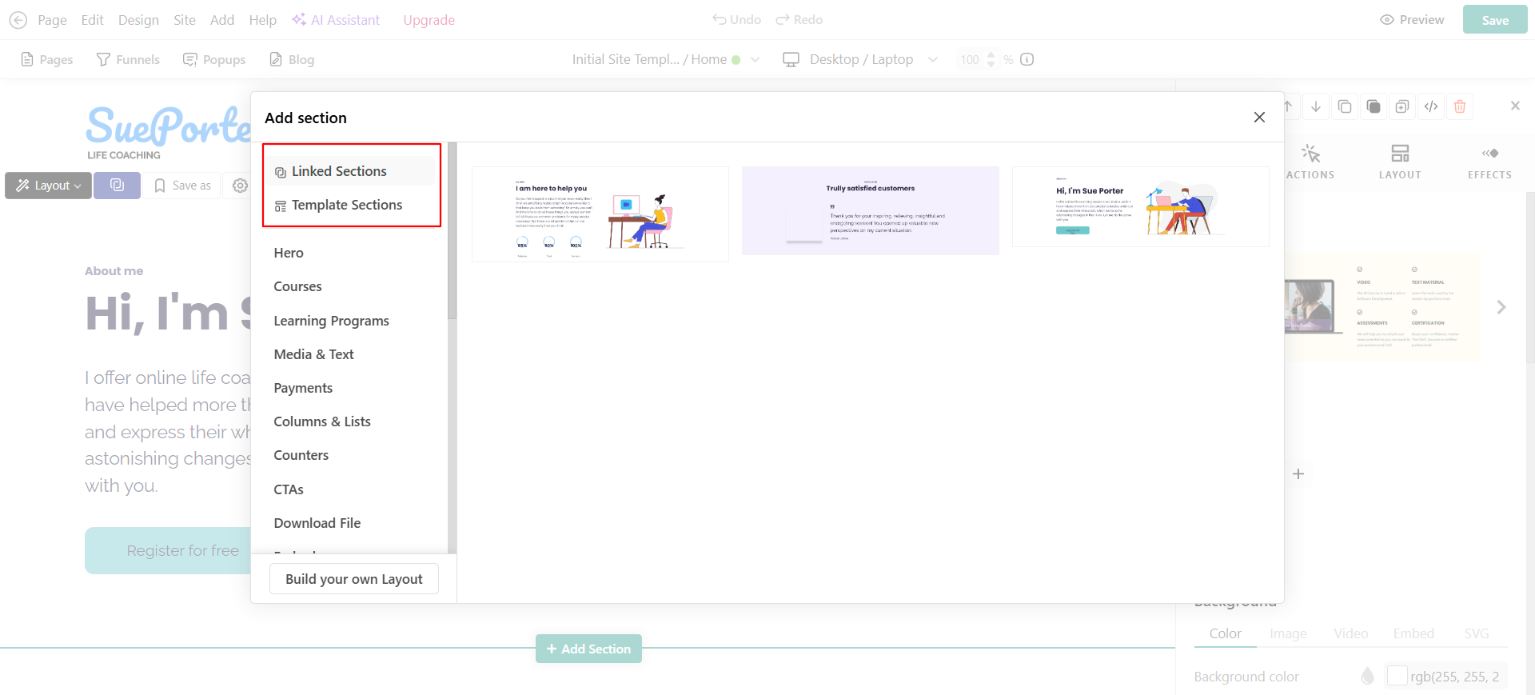This screenshot has width=1535, height=695.
Task: Click the back arrow icon beside Page
Action: pos(18,20)
